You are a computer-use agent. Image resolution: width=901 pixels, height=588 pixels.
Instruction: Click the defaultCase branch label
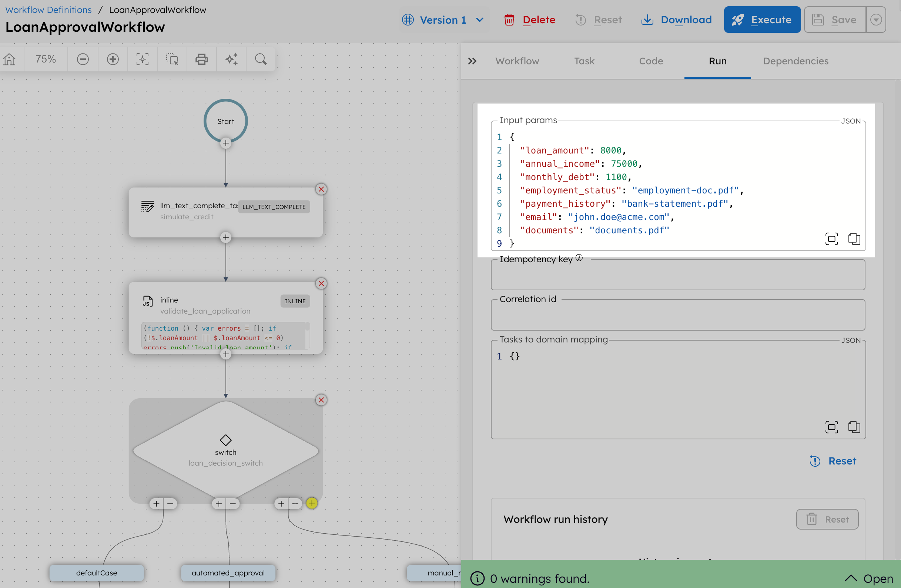(97, 573)
